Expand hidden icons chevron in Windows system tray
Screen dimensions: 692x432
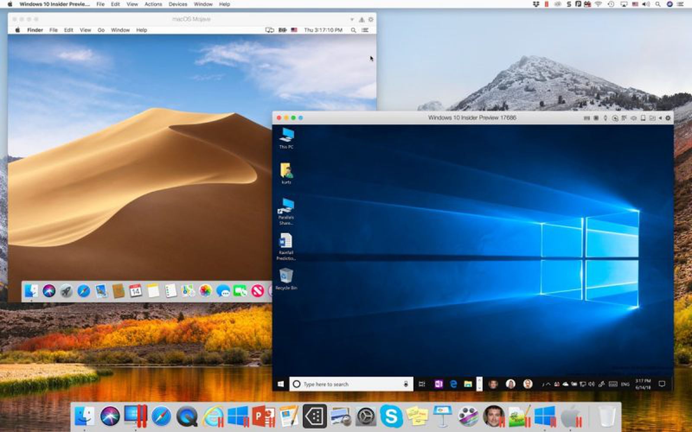(548, 384)
